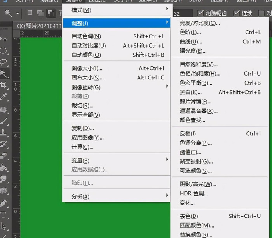Select the Move tool
This screenshot has width=272, height=238.
pos(3,39)
